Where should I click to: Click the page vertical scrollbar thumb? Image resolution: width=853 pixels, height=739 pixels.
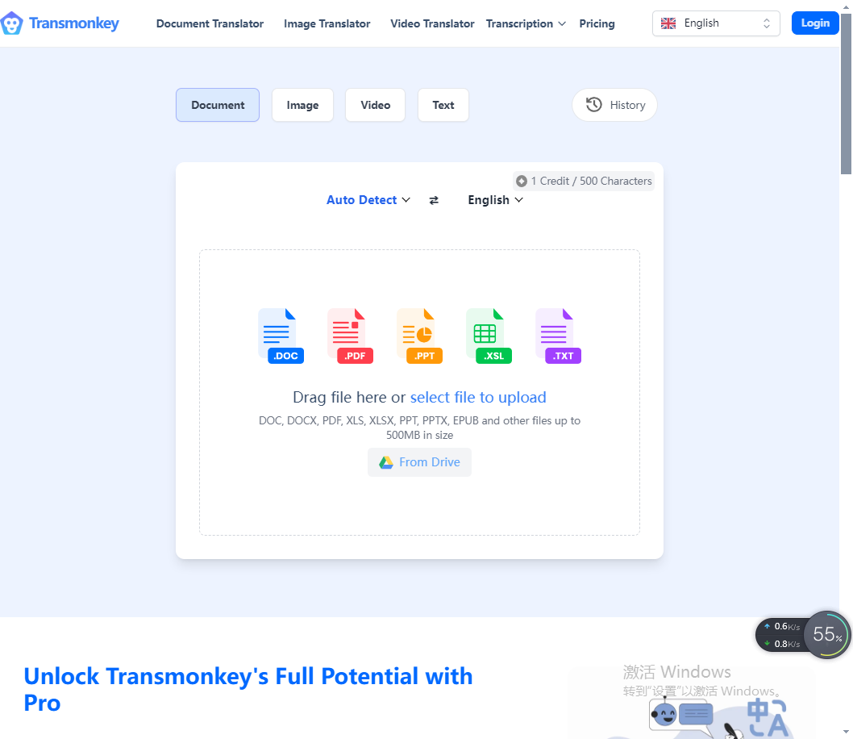tap(846, 94)
